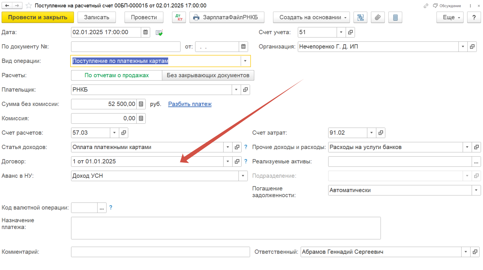
Task: Open Плательщик РНКБ record icon
Action: click(245, 90)
